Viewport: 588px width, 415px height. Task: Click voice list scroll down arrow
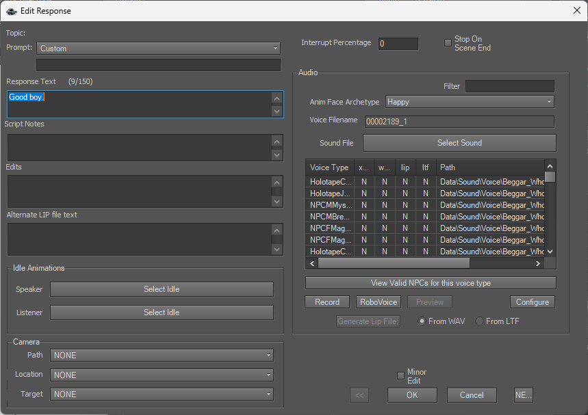click(550, 252)
